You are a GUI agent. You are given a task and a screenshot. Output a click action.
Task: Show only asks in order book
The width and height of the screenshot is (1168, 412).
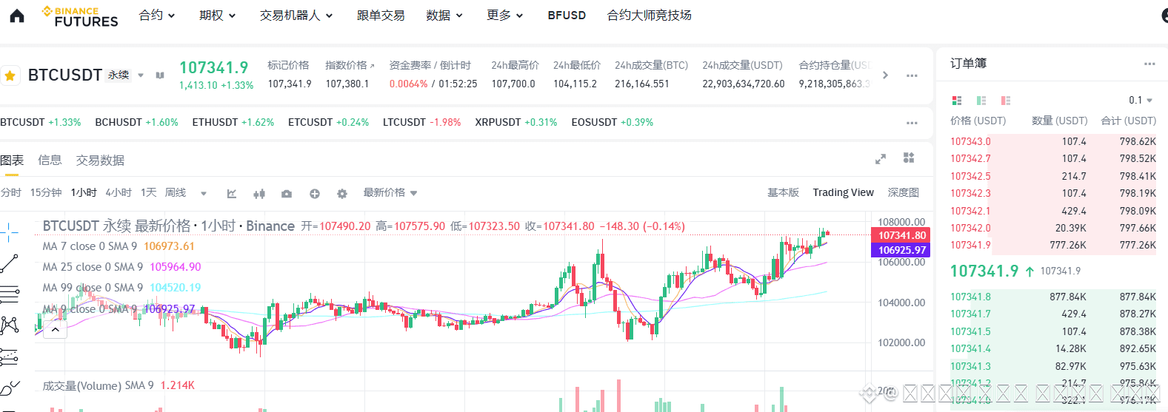pos(1006,100)
